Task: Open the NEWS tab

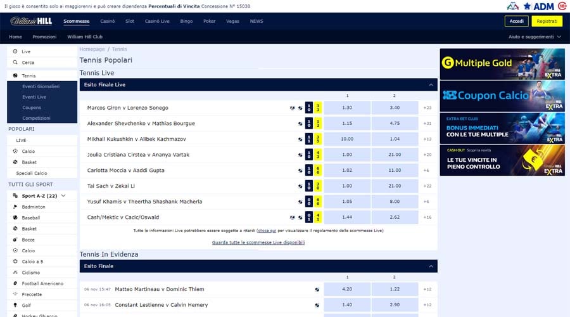Action: click(256, 21)
